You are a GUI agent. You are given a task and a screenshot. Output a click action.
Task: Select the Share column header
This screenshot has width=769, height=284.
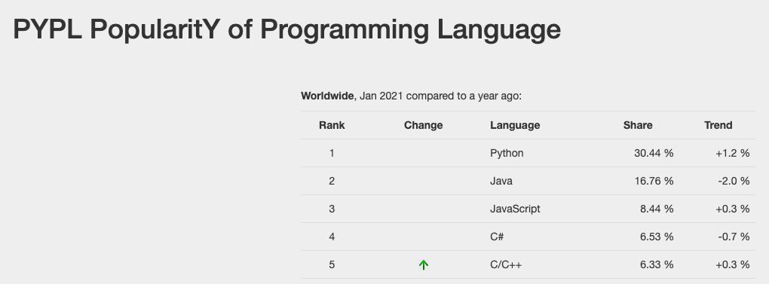click(638, 125)
